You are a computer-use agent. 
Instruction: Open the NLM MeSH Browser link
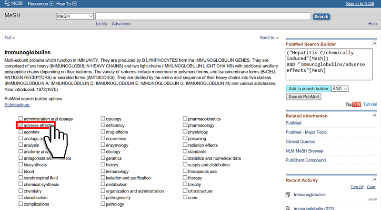(304, 151)
